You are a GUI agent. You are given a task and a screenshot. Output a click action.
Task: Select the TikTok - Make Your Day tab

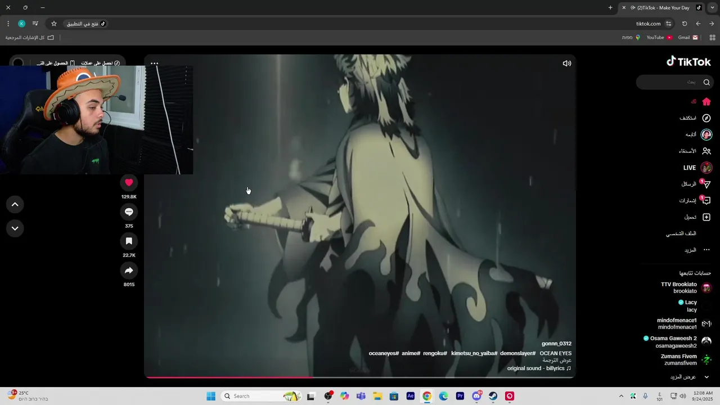coord(661,8)
